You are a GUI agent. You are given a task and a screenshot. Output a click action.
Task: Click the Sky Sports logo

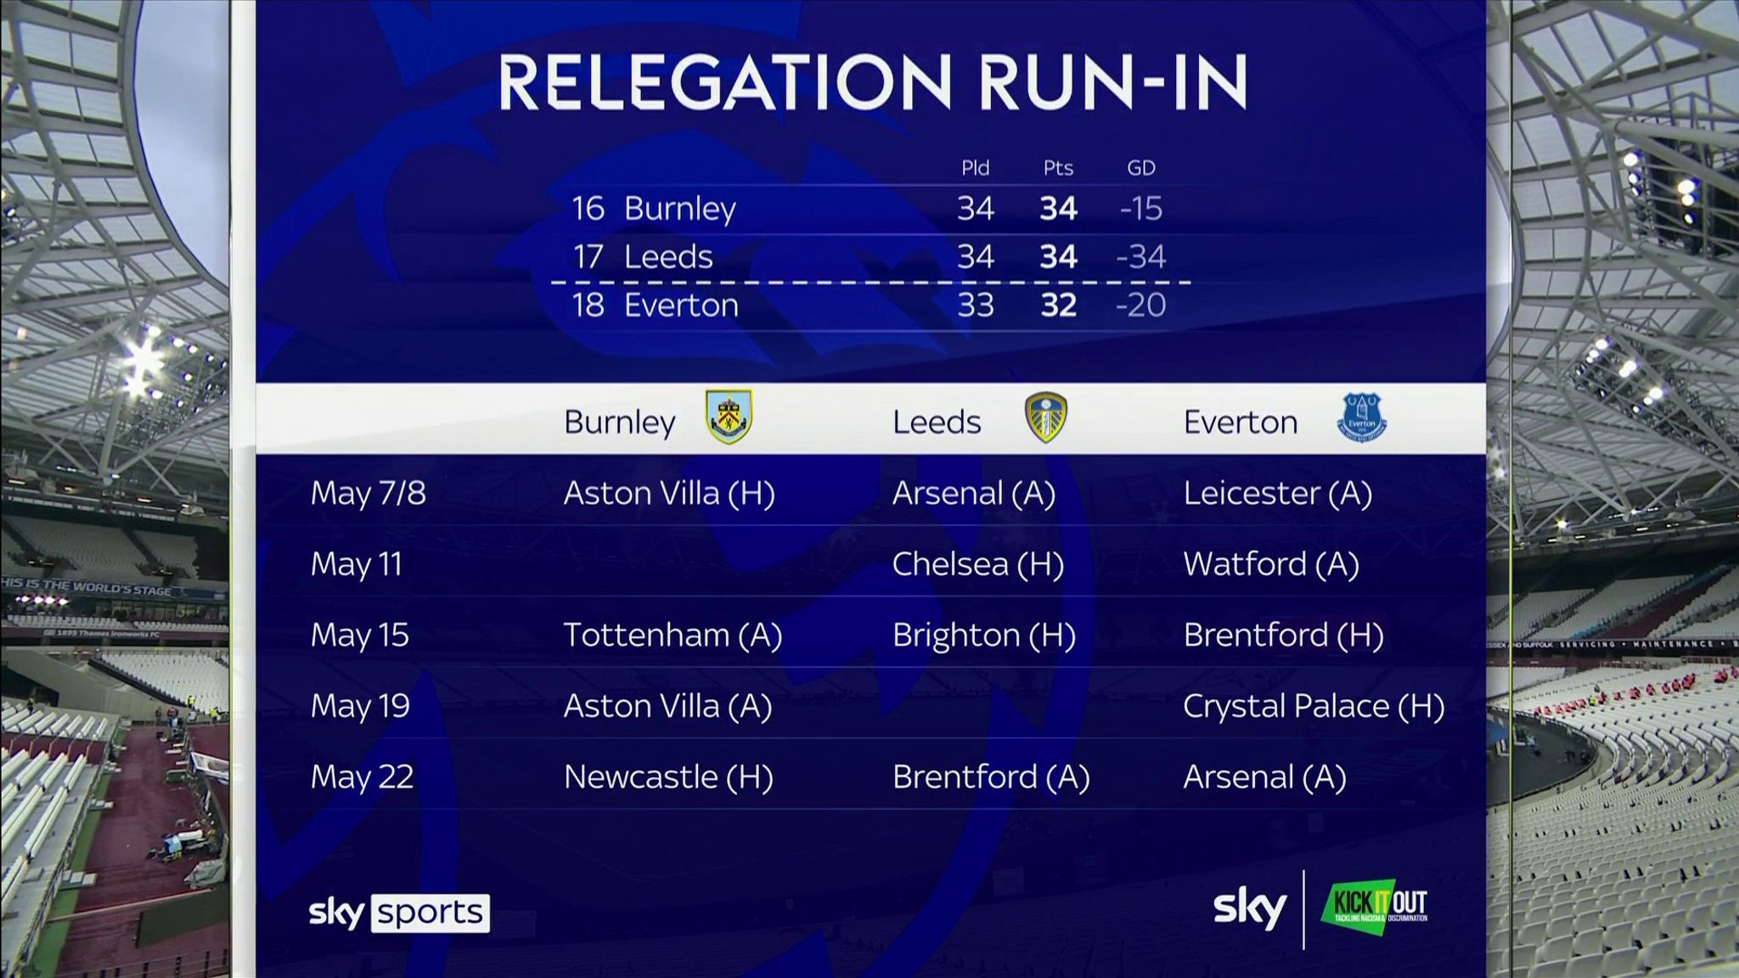point(398,913)
